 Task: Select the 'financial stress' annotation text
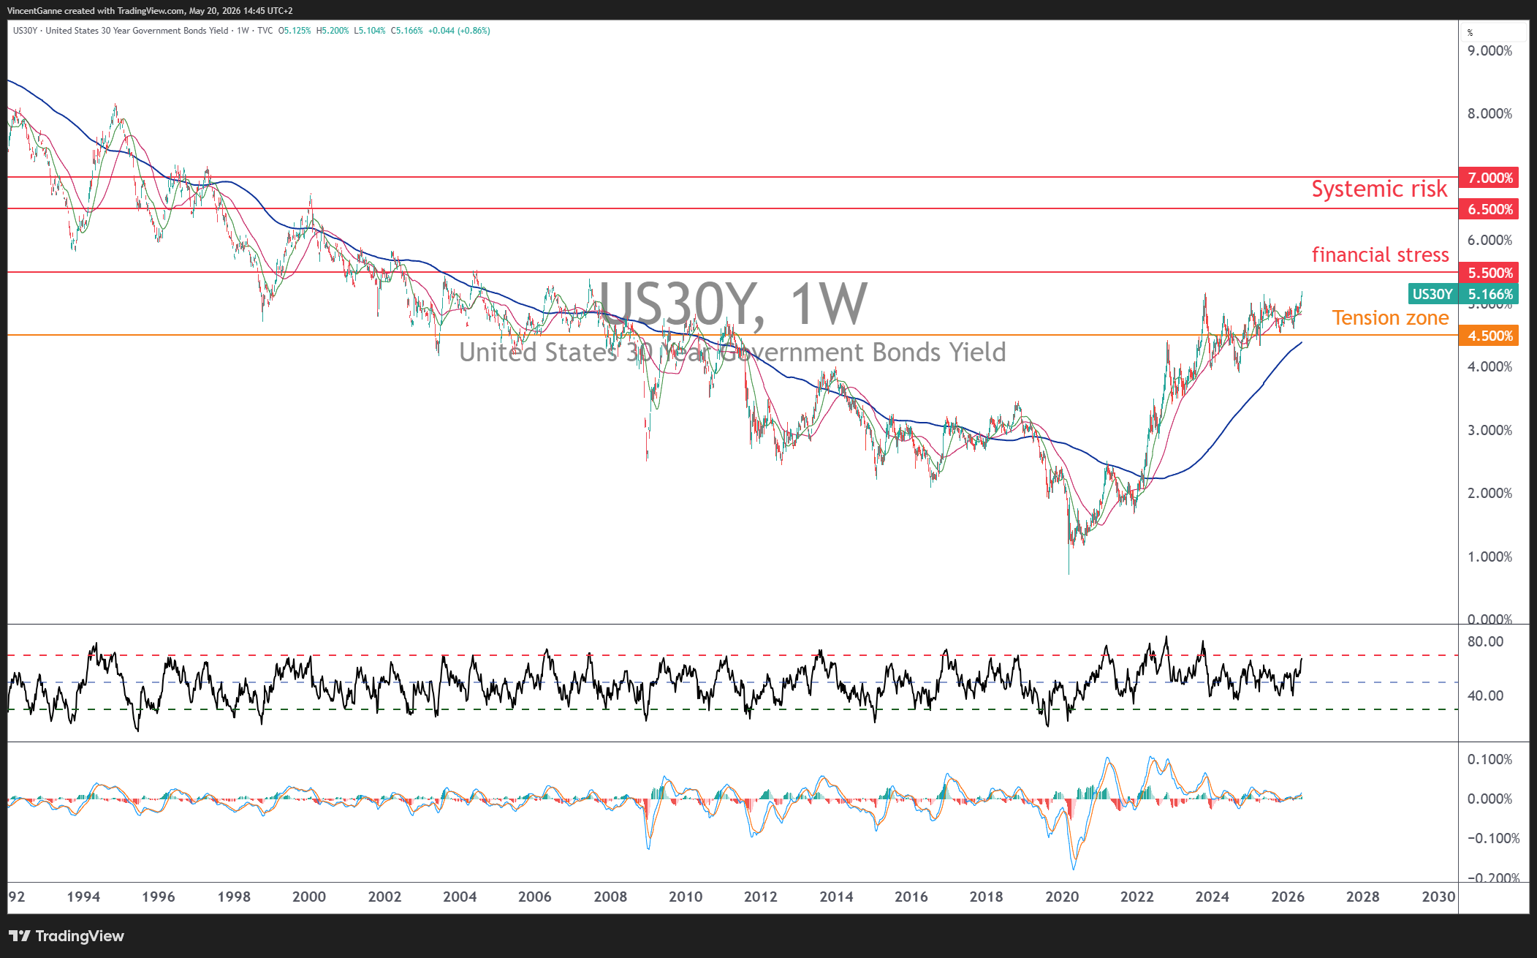coord(1380,254)
